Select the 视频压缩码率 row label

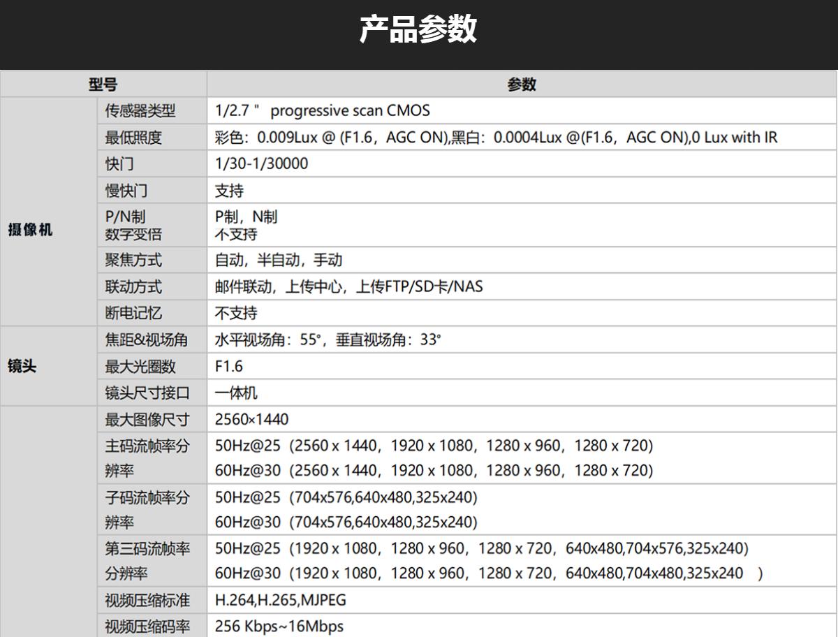pos(147,627)
